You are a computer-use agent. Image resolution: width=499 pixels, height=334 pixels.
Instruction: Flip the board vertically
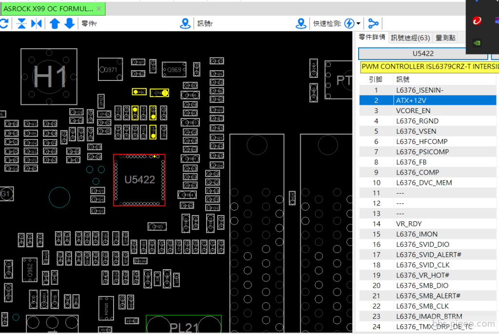21,23
